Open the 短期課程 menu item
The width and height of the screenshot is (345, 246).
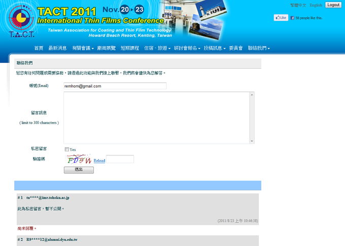129,48
